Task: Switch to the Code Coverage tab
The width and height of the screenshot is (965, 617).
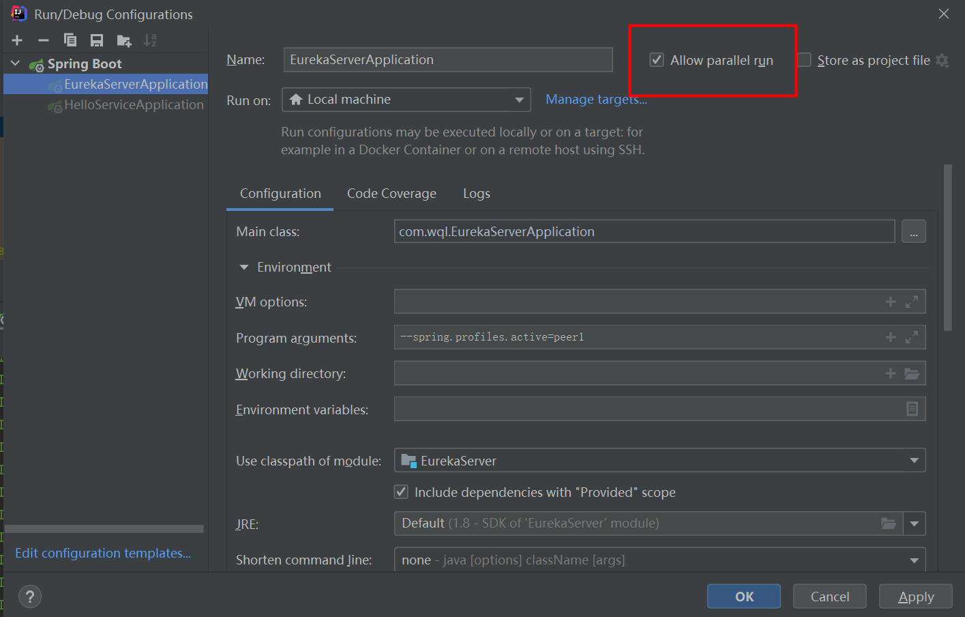Action: point(391,194)
